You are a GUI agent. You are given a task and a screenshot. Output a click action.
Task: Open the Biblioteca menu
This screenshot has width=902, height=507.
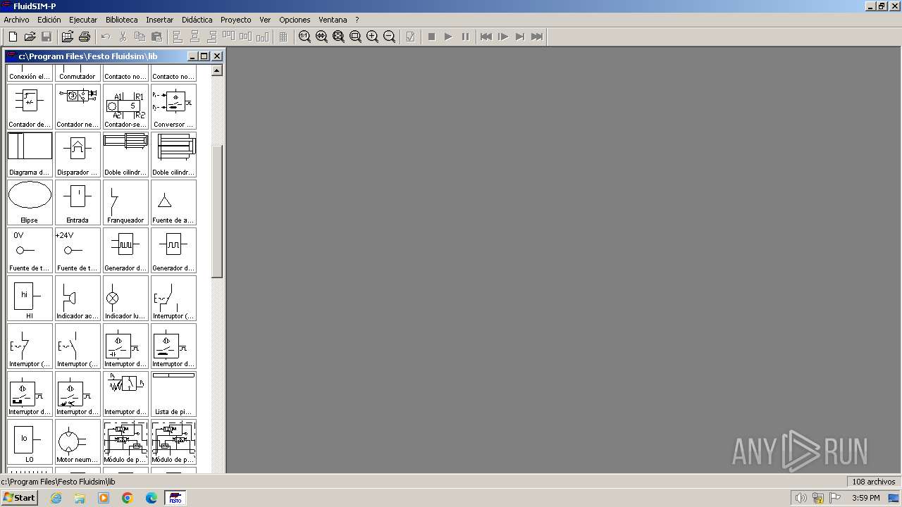[x=122, y=20]
